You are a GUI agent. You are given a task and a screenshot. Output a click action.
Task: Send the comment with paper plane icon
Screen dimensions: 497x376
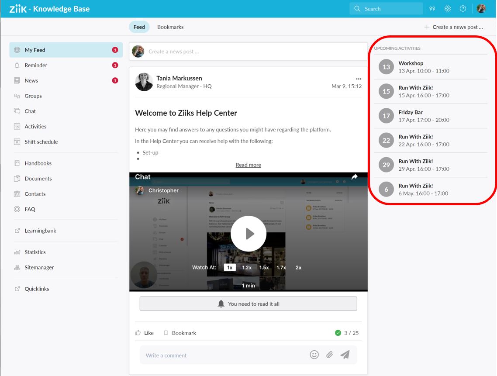345,355
